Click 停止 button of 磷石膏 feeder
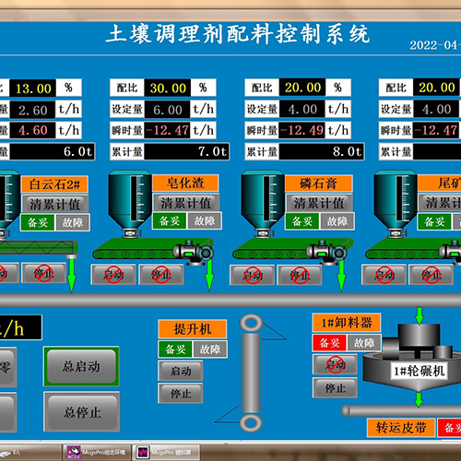This screenshot has height=461, width=461. point(300,275)
